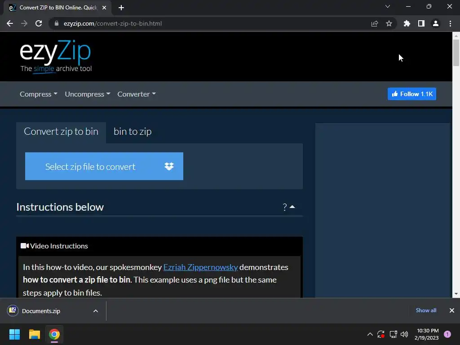
Task: Open File Explorer from taskbar
Action: 34,334
